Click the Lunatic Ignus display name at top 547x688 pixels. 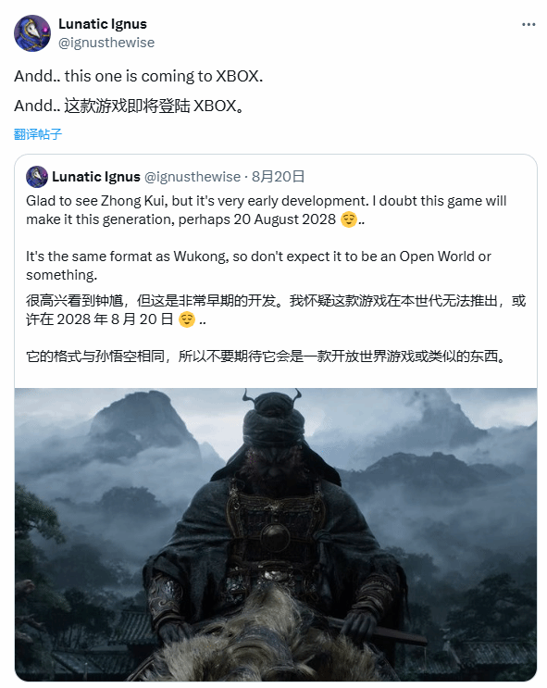coord(103,24)
